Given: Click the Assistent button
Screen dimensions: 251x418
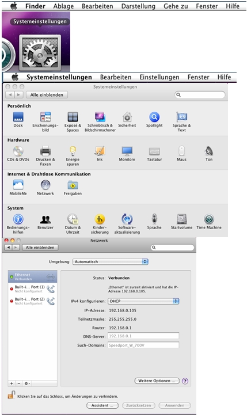Looking at the screenshot, I should pyautogui.click(x=102, y=405).
